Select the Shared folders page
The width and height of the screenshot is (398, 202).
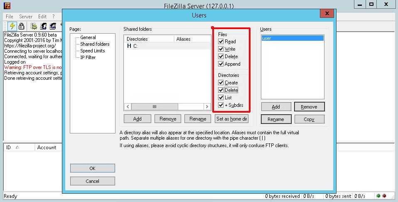click(x=95, y=44)
